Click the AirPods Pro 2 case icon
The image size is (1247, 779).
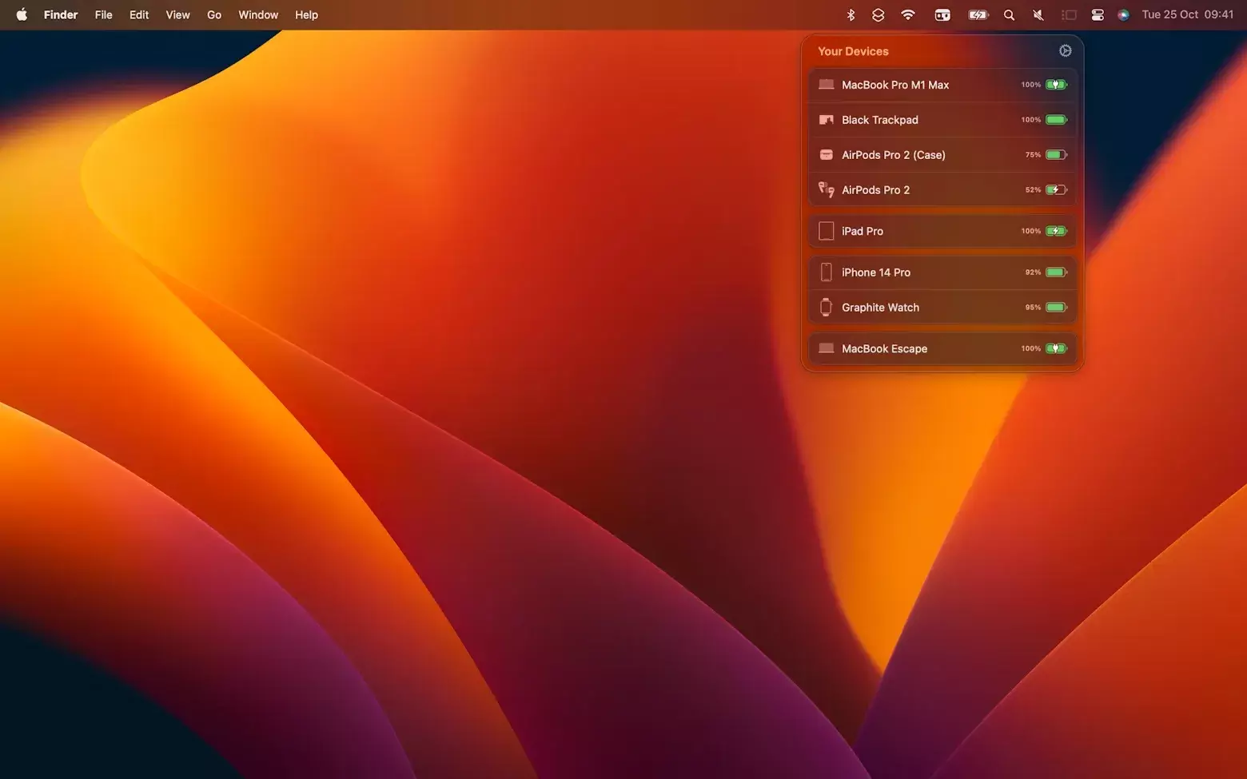(826, 155)
